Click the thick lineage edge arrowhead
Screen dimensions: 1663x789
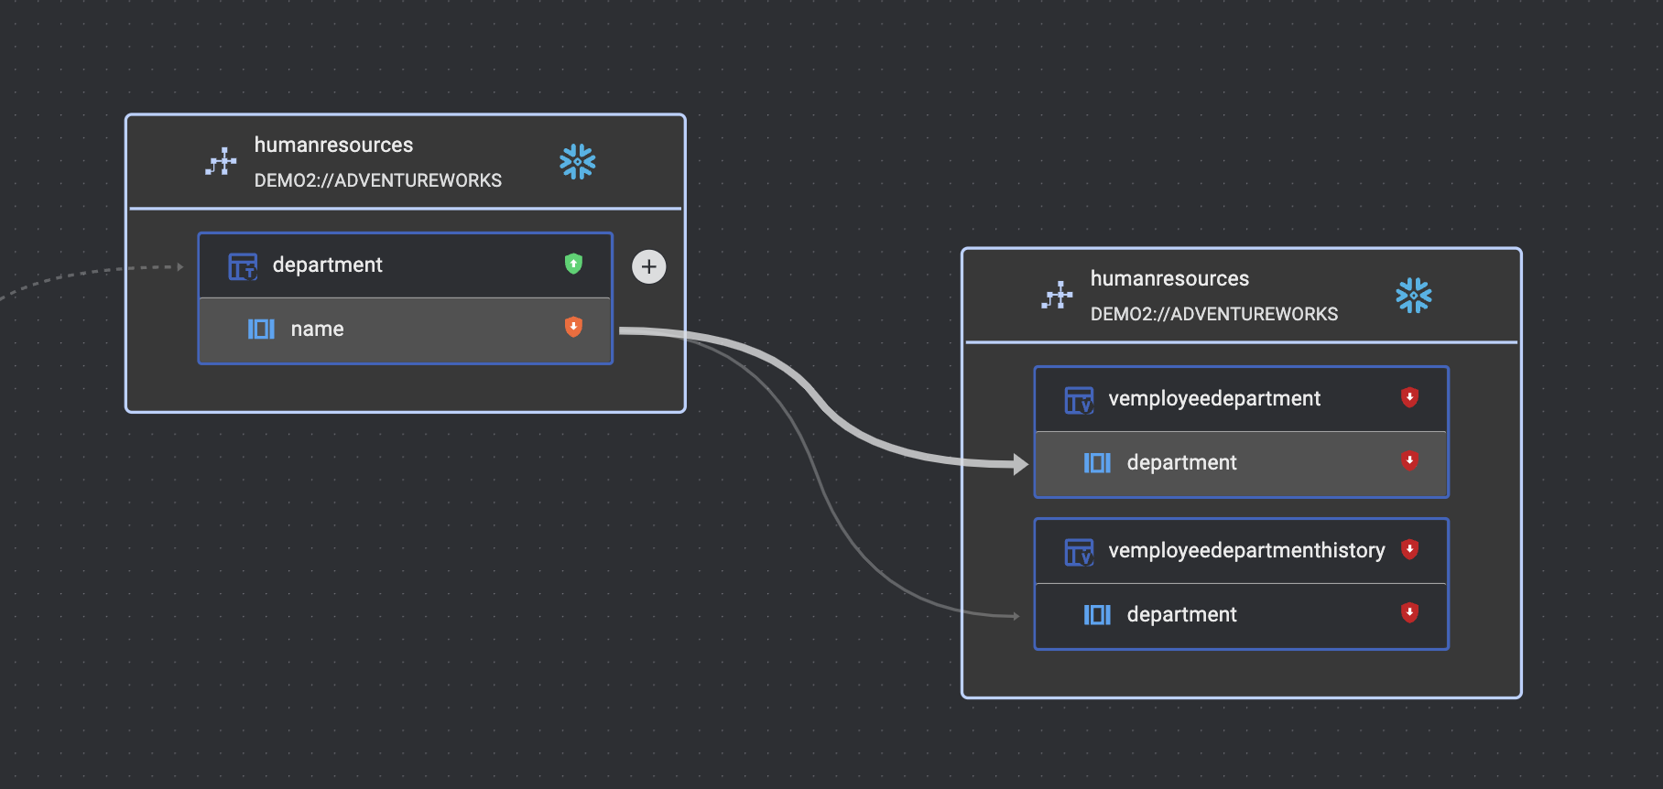coord(1019,464)
